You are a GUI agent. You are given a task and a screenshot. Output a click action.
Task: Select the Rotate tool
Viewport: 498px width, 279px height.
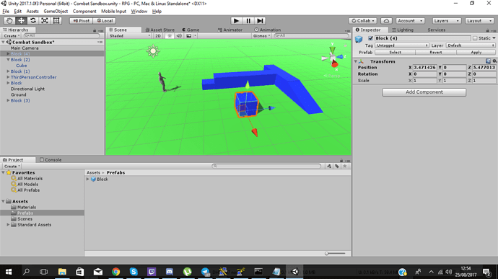pyautogui.click(x=32, y=21)
